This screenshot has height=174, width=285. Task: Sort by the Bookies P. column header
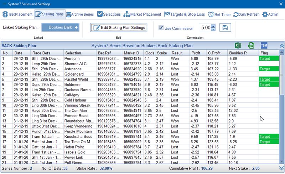pos(243,53)
